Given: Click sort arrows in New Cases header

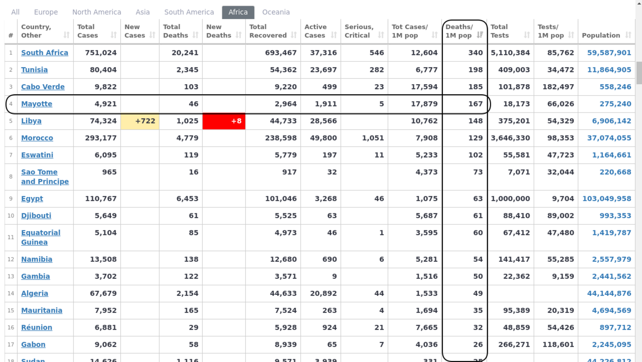Looking at the screenshot, I should [x=152, y=35].
